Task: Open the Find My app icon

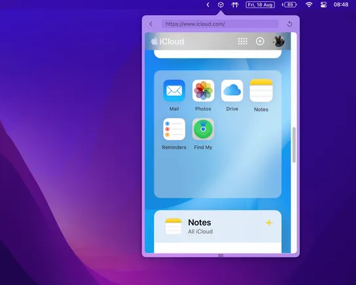Action: tap(204, 129)
